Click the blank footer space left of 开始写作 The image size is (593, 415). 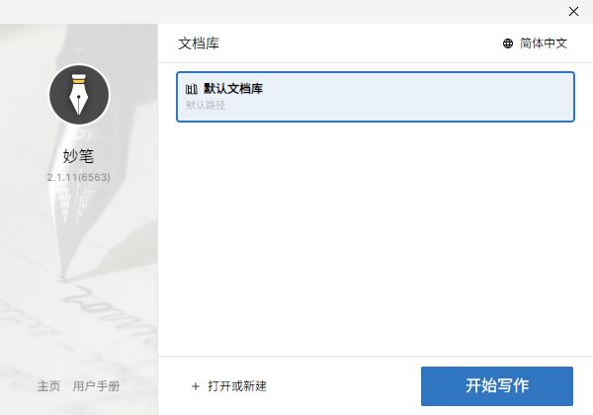(x=342, y=386)
